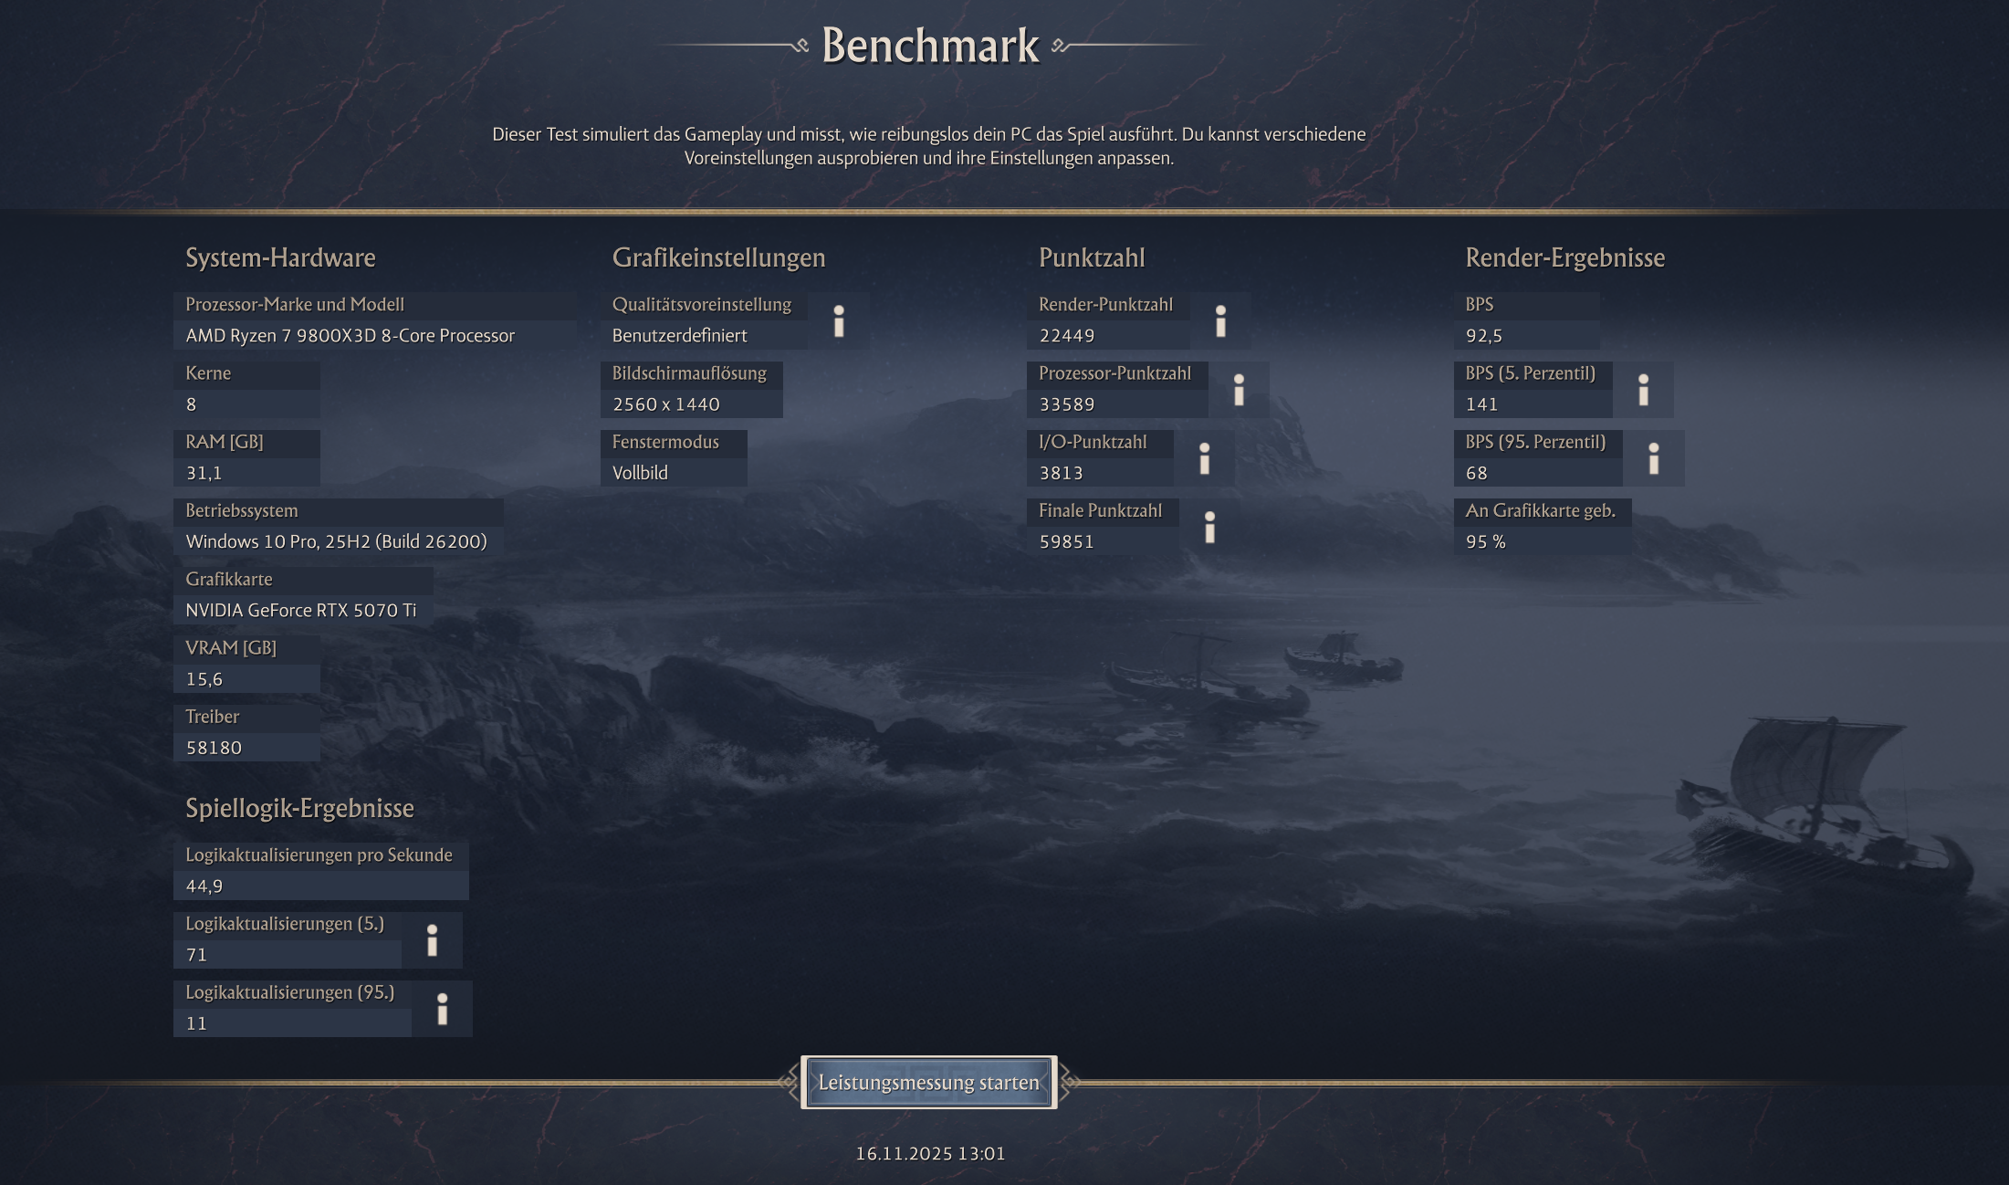Viewport: 2009px width, 1185px height.
Task: Click info icon beside Prozessor-Punktzahl
Action: [1239, 390]
